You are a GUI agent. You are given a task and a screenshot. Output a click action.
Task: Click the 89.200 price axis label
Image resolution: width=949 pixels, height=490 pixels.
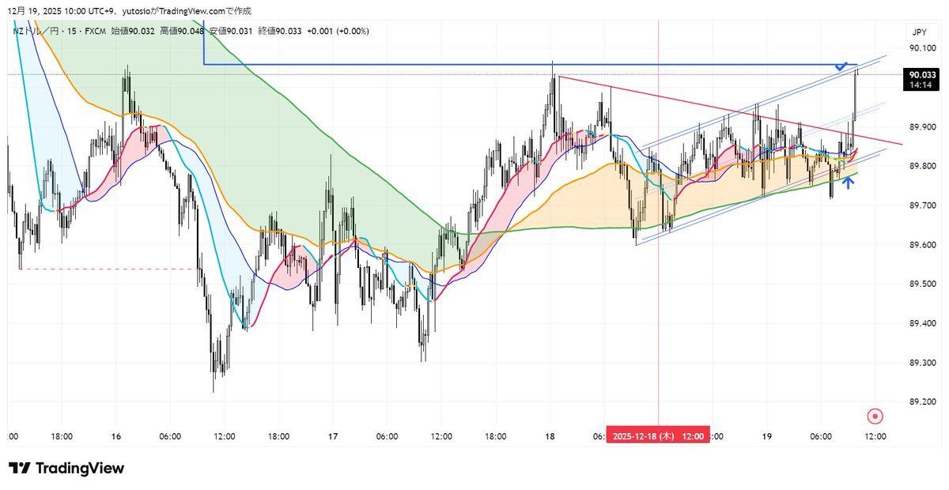[x=923, y=402]
